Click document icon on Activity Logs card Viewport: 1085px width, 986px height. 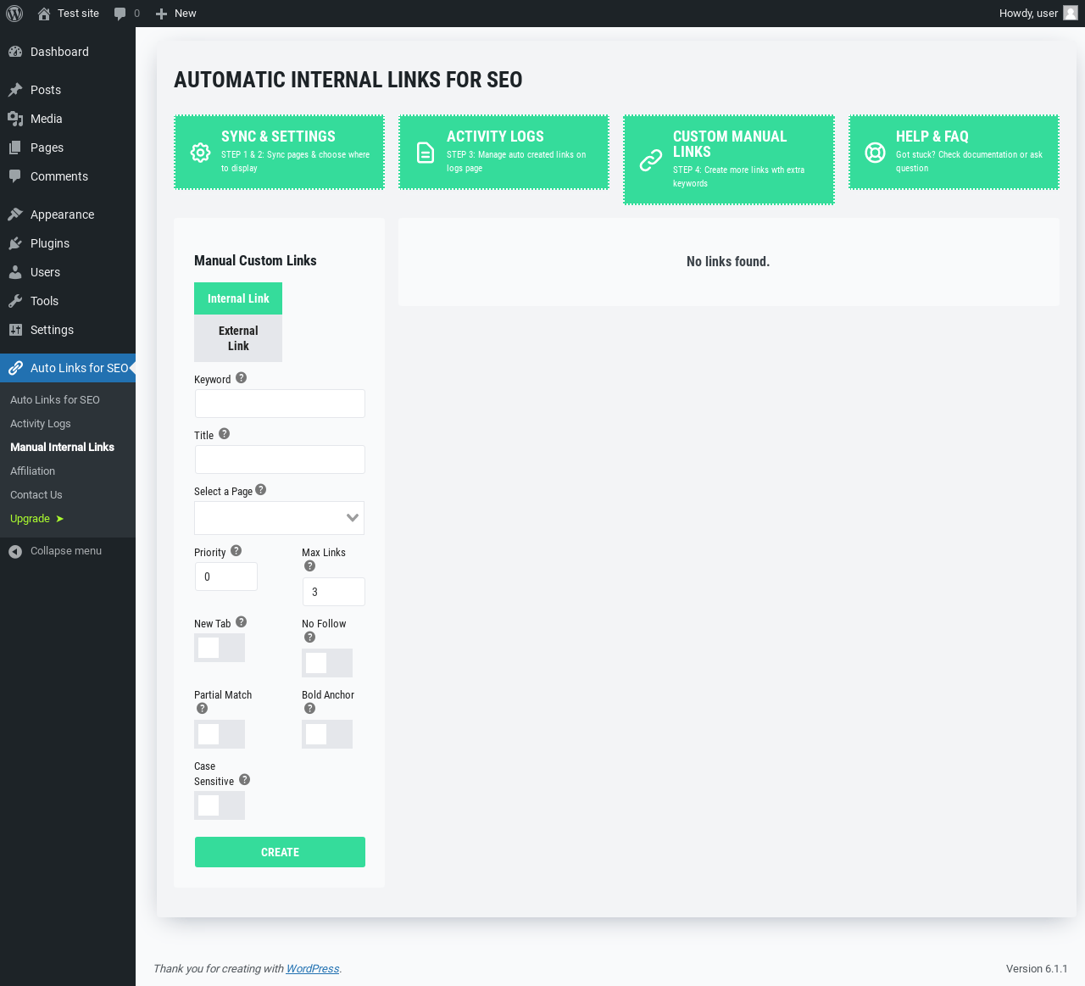pyautogui.click(x=426, y=153)
